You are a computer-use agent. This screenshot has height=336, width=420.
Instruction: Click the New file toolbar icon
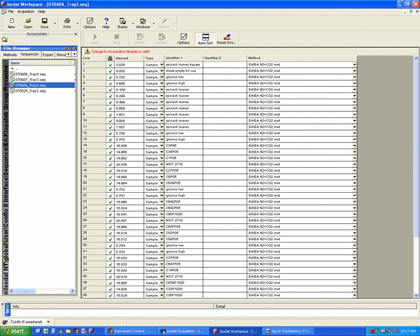coord(11,23)
